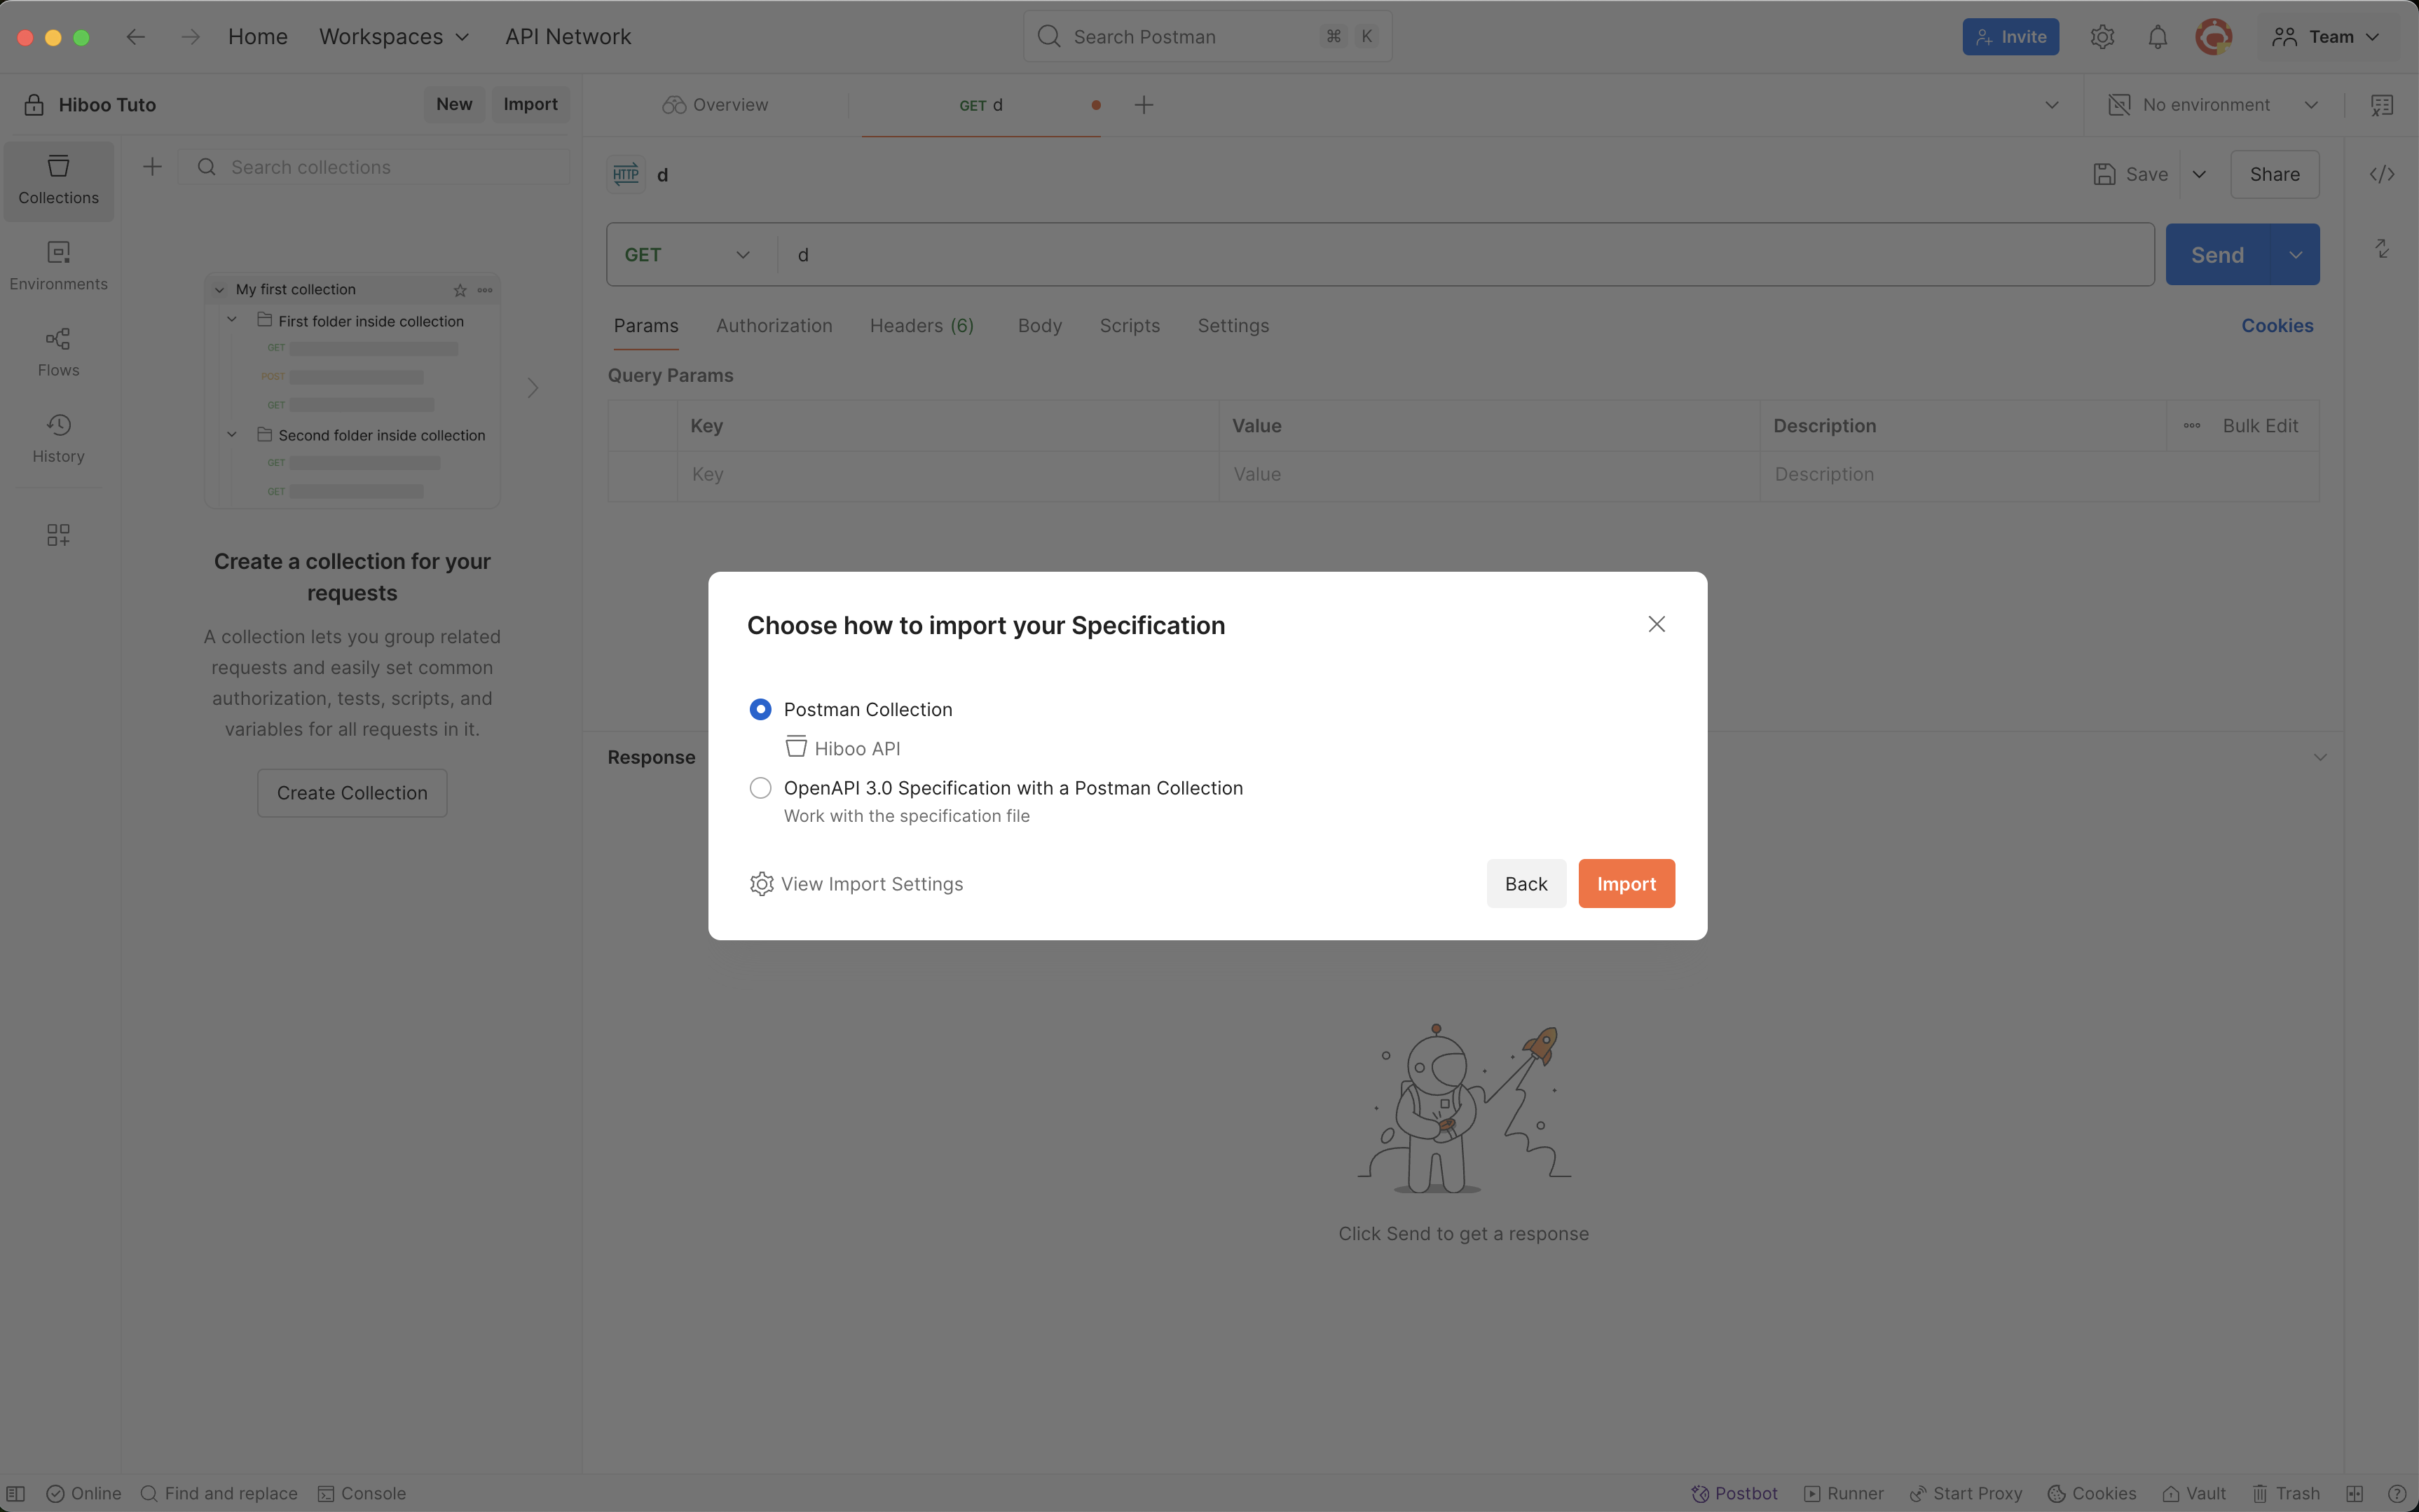Click the collapse pane arrows icon under the code icon
This screenshot has height=1512, width=2419.
pos(2382,248)
